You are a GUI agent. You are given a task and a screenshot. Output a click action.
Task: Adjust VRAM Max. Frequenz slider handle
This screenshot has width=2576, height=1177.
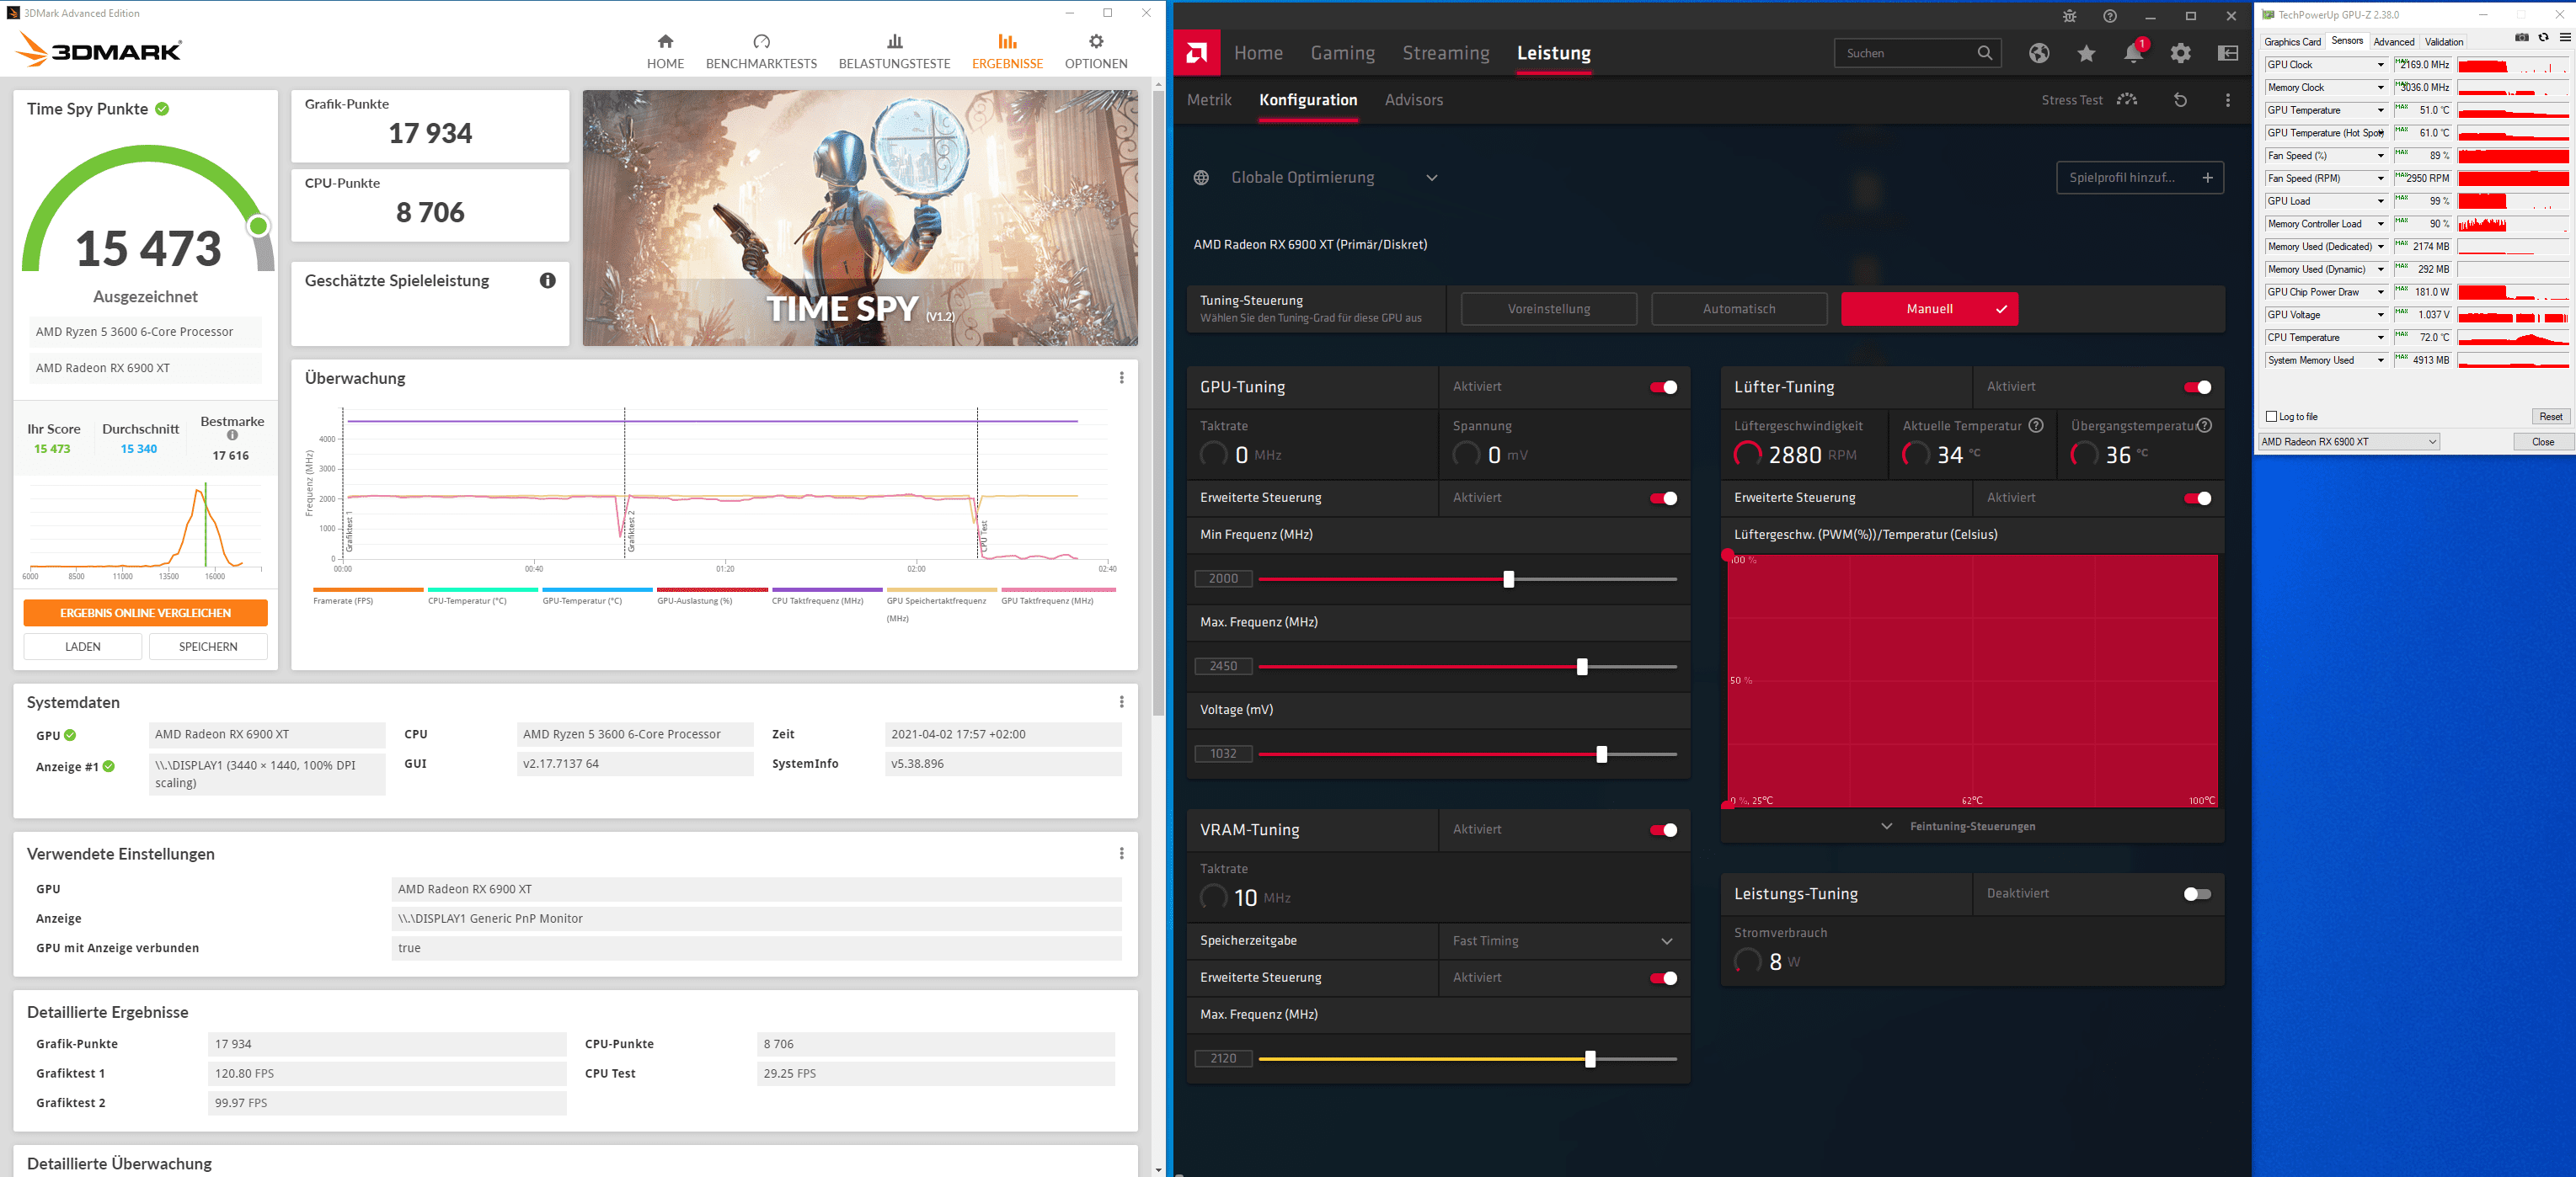click(1589, 1059)
